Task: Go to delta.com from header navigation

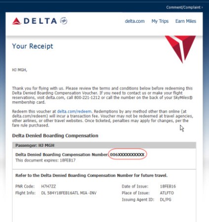Action: click(x=135, y=21)
